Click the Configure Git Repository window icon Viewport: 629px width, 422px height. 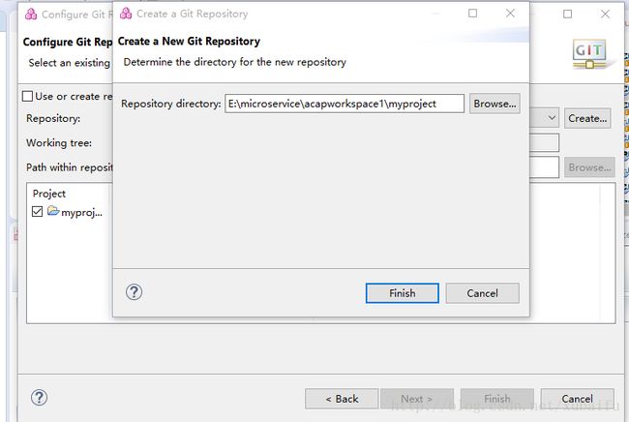31,15
